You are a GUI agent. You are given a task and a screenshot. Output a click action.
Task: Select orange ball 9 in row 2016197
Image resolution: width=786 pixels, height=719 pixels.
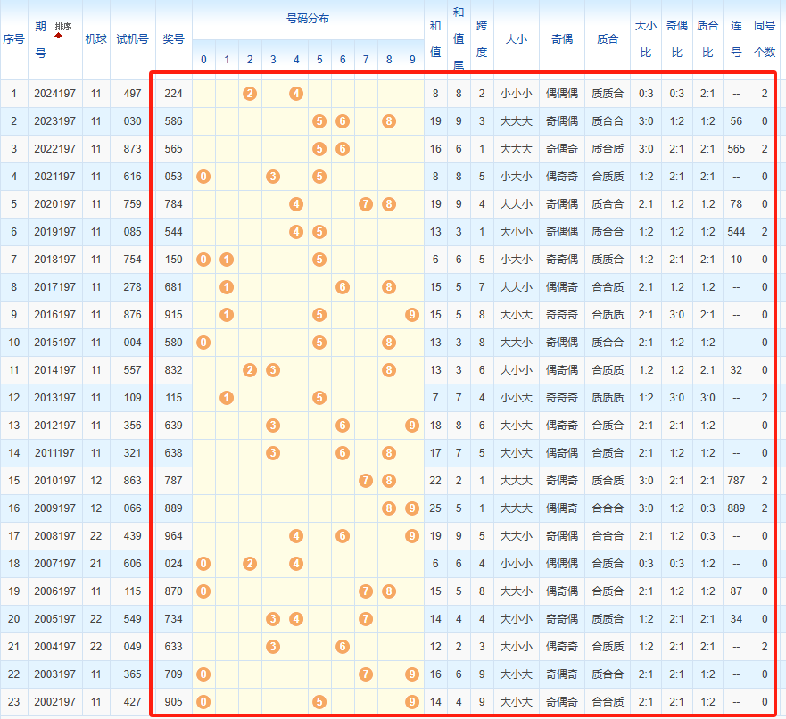[411, 315]
